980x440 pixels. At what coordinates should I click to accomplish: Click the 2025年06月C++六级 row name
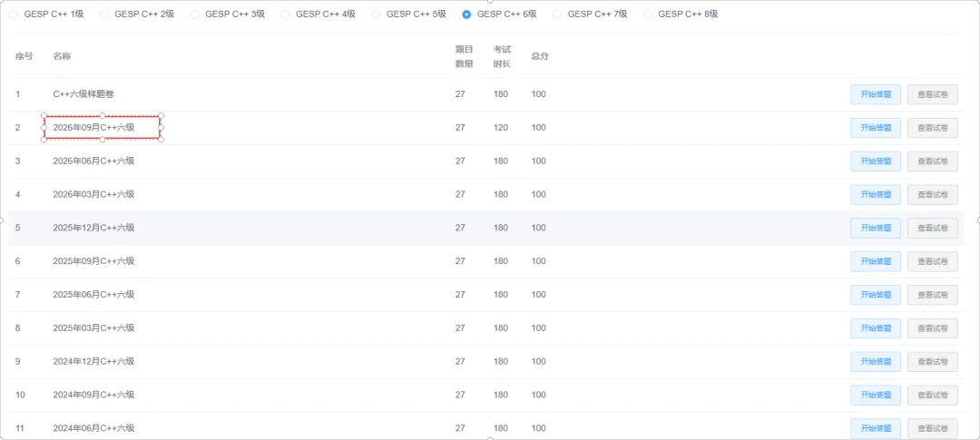point(93,295)
